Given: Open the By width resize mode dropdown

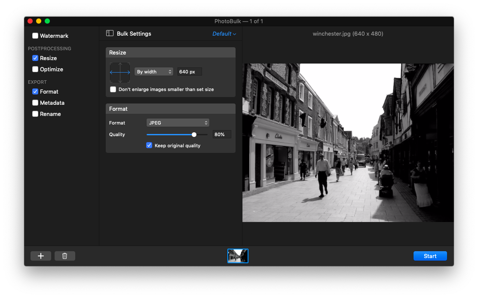Looking at the screenshot, I should tap(154, 72).
